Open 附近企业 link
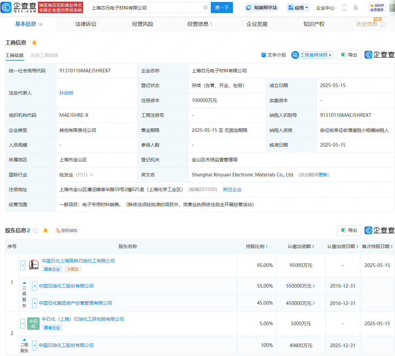This screenshot has height=356, width=395. coord(232,189)
